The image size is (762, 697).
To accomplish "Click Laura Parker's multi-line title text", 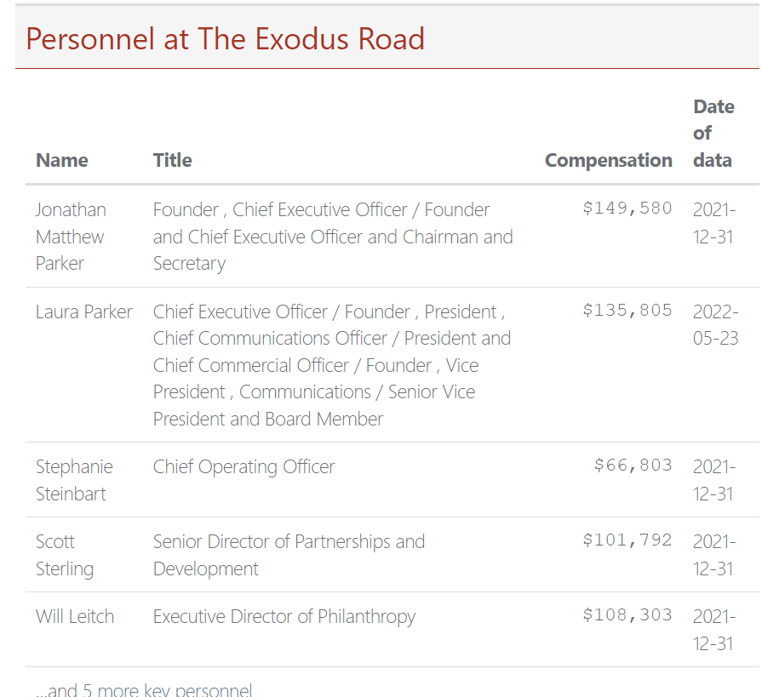I will pyautogui.click(x=332, y=365).
